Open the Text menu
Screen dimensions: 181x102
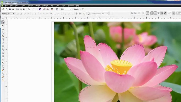click(x=52, y=6)
